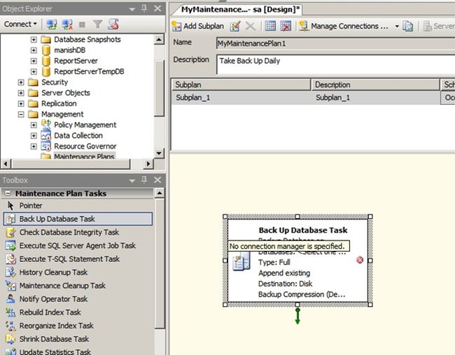Screen dimensions: 455x355
Task: Close the Toolbox panel
Action: point(157,180)
